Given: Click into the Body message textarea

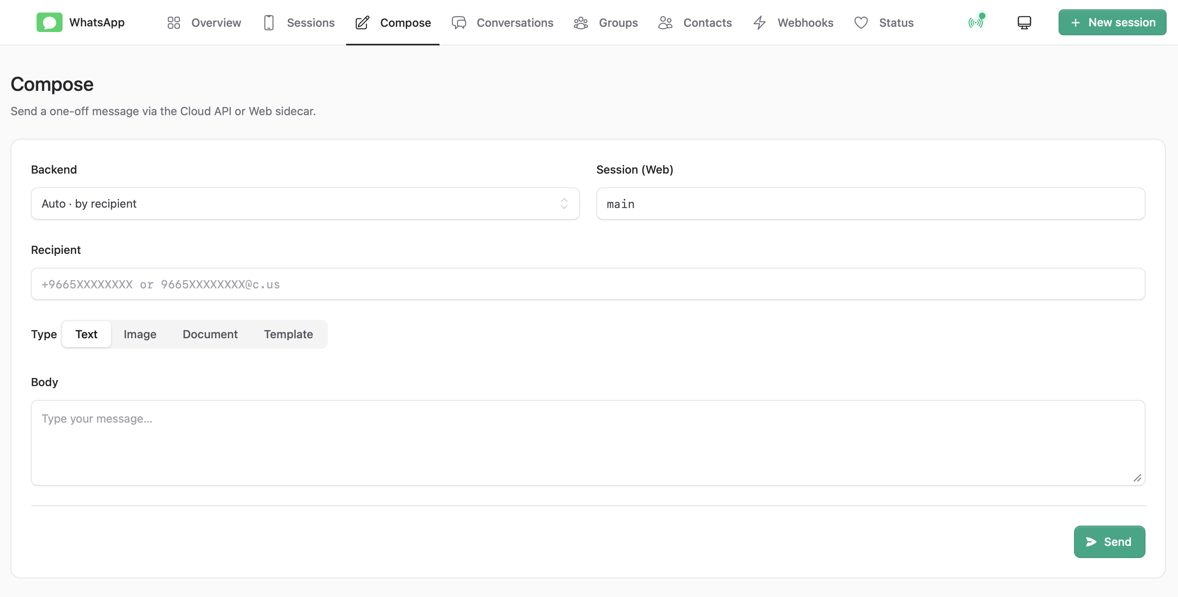Looking at the screenshot, I should point(588,443).
